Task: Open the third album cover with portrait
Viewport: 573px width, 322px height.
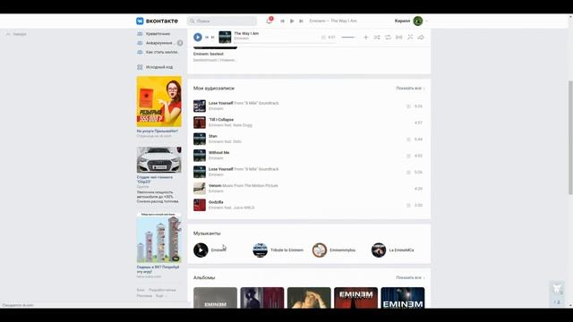Action: 309,298
